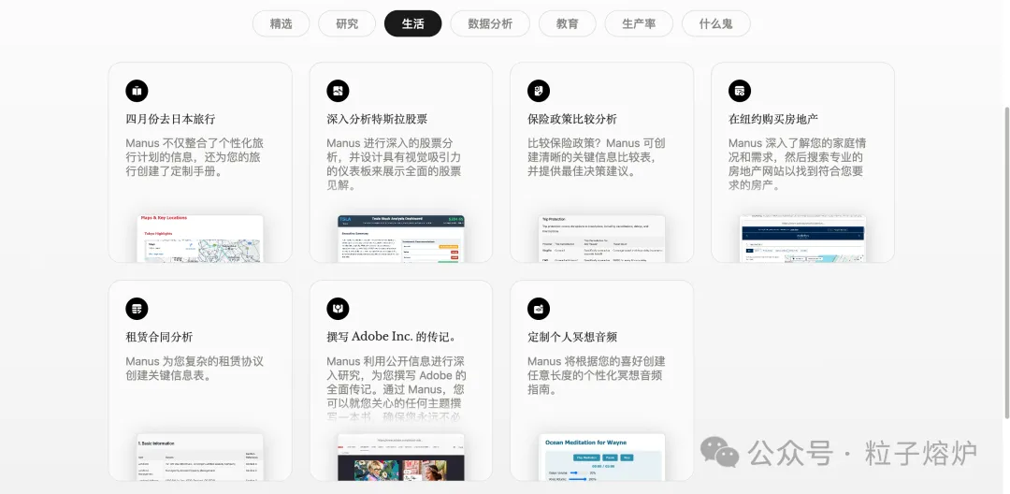The height and width of the screenshot is (494, 1010).
Task: Select the 精选 category tab
Action: coord(281,23)
